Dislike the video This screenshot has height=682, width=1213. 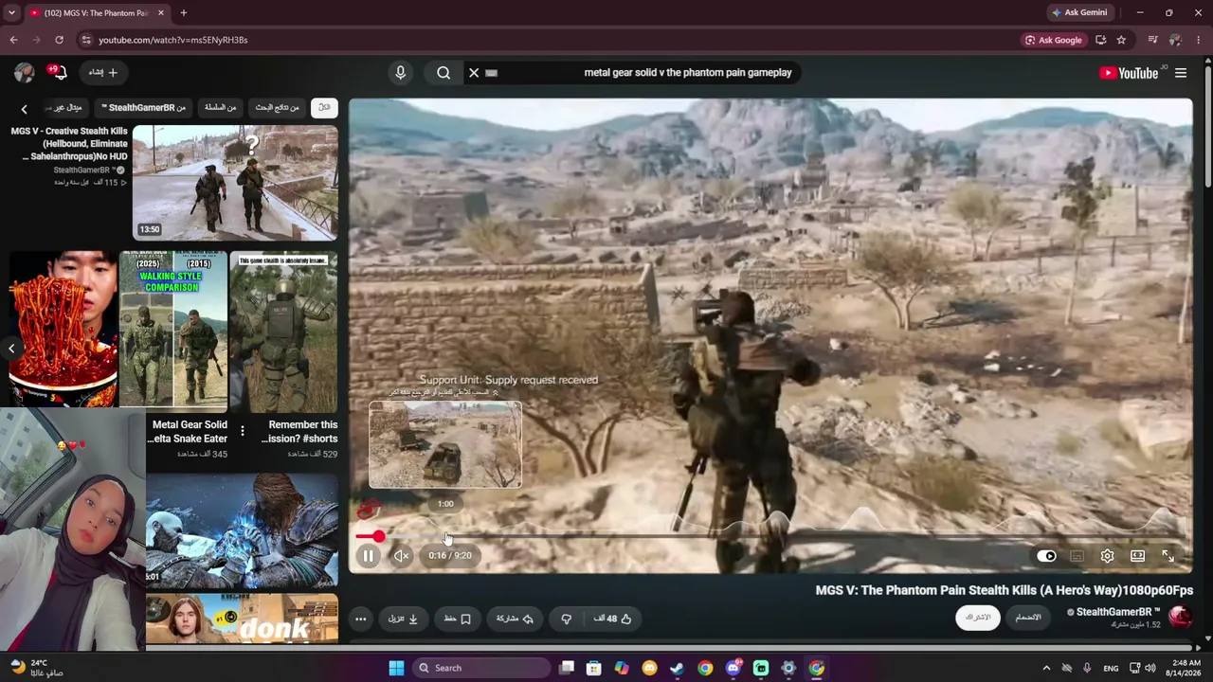point(566,619)
